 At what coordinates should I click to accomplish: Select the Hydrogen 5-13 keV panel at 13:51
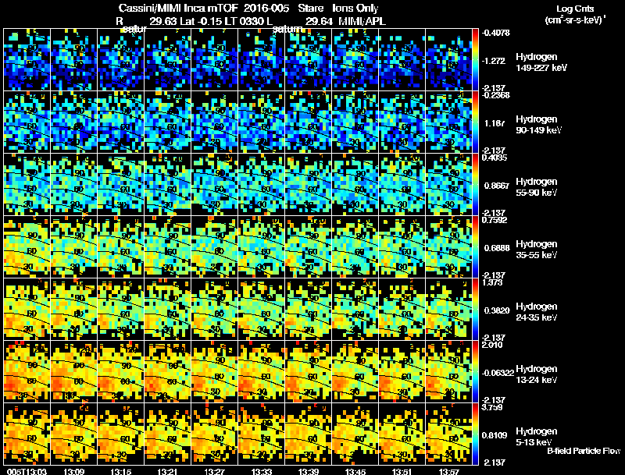[402, 434]
